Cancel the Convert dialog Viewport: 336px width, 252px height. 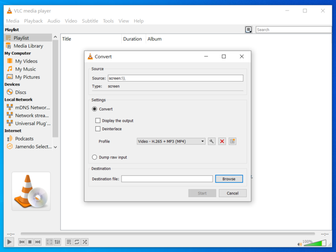click(x=232, y=193)
